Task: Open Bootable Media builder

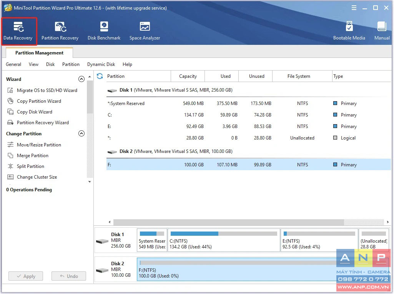Action: 349,31
